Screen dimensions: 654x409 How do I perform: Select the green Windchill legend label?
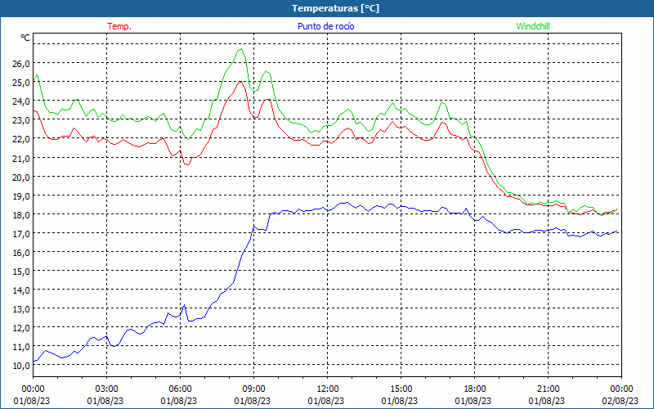533,26
